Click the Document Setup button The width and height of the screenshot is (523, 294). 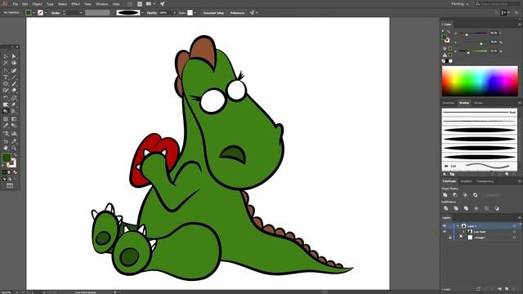point(213,13)
